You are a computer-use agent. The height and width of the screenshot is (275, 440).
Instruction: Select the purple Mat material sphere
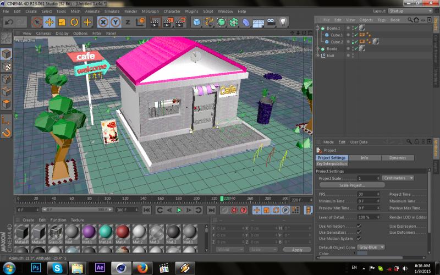pyautogui.click(x=89, y=231)
